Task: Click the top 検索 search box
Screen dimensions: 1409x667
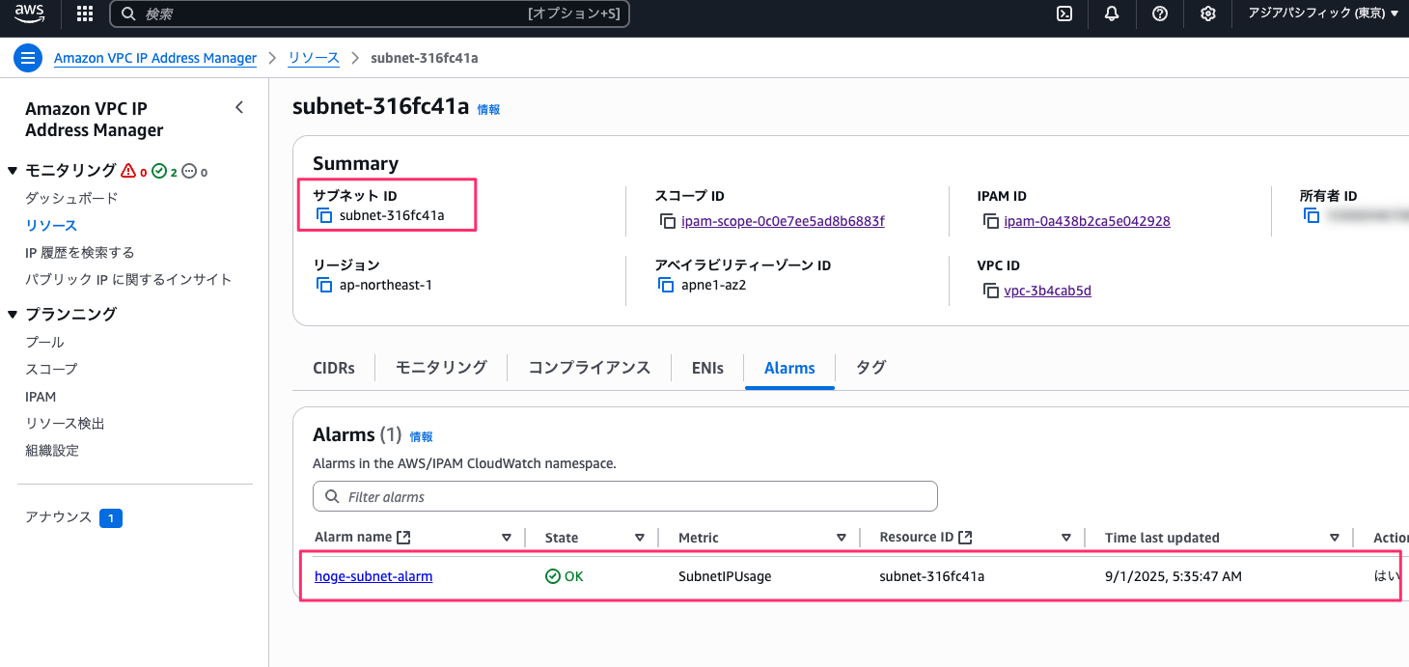Action: coord(370,14)
